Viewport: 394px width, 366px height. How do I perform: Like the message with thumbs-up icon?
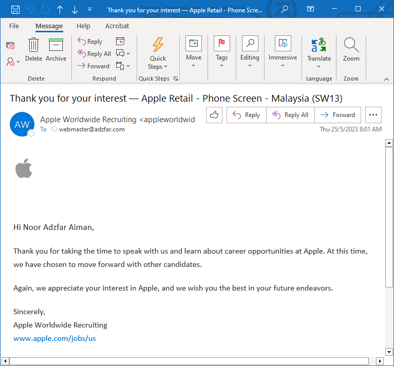point(214,115)
